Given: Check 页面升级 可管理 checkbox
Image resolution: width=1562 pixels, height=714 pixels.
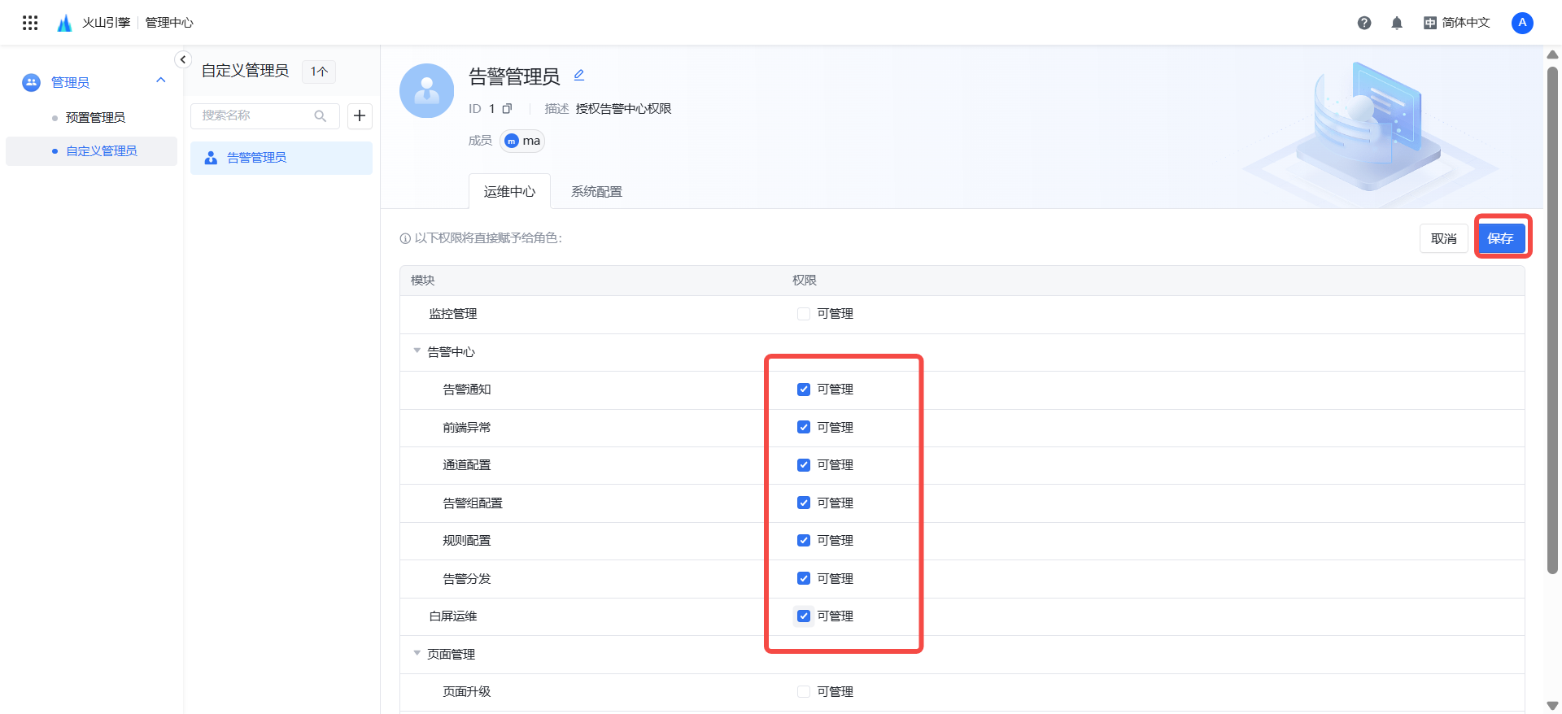Looking at the screenshot, I should pos(804,692).
